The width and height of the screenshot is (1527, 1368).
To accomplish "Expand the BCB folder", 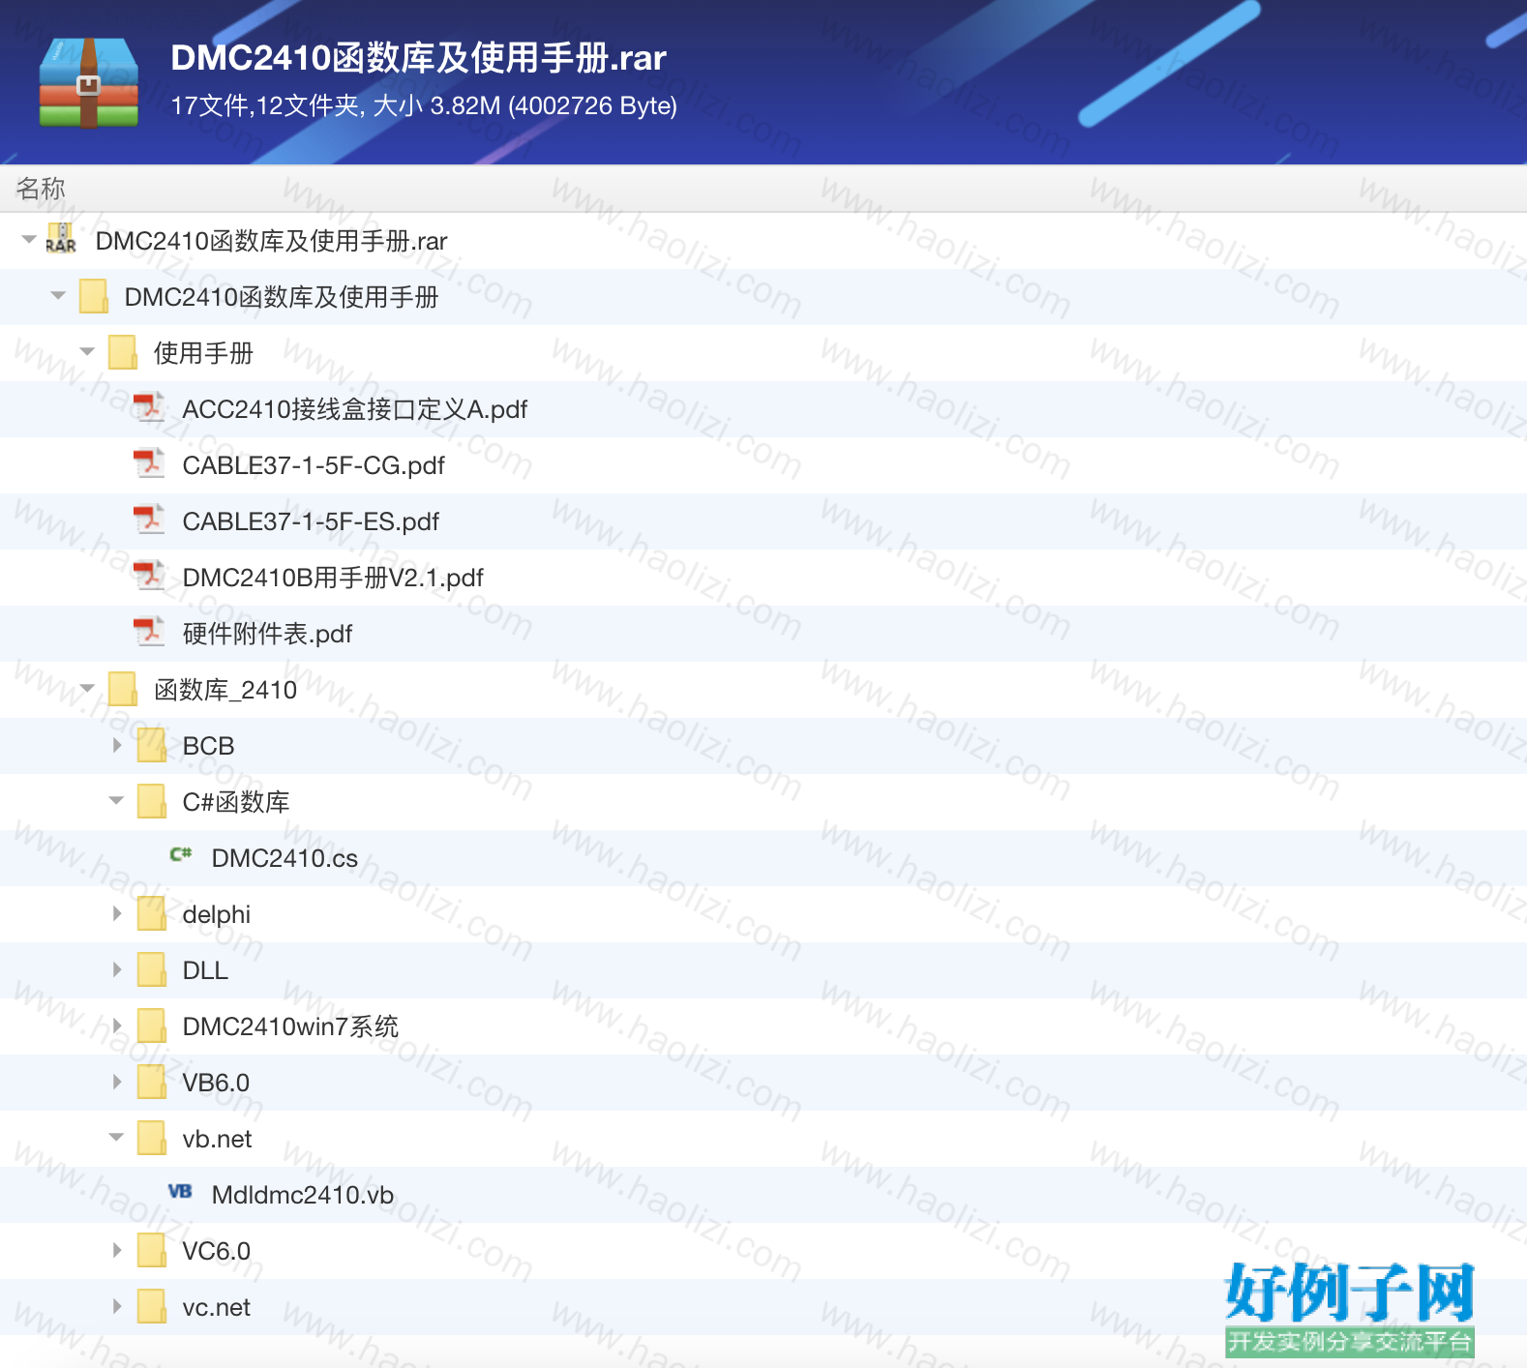I will (117, 745).
